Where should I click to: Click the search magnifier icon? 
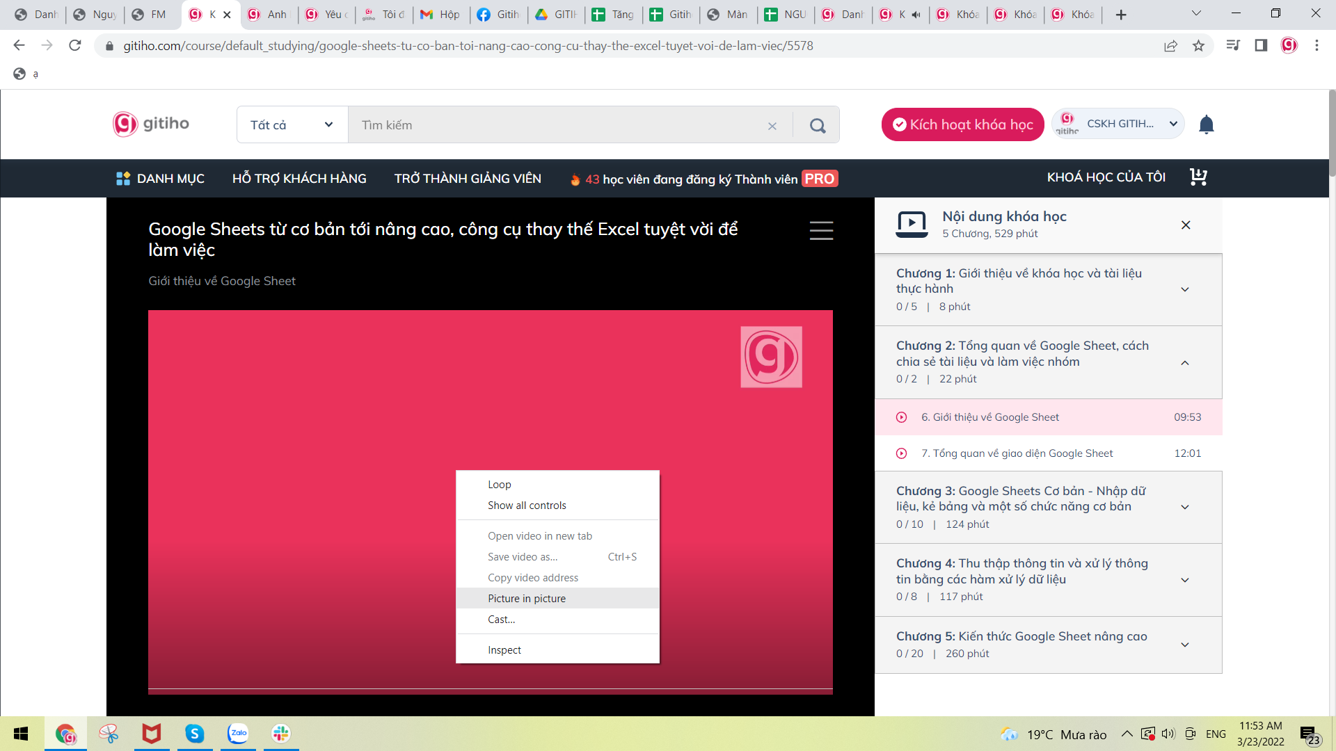click(818, 125)
